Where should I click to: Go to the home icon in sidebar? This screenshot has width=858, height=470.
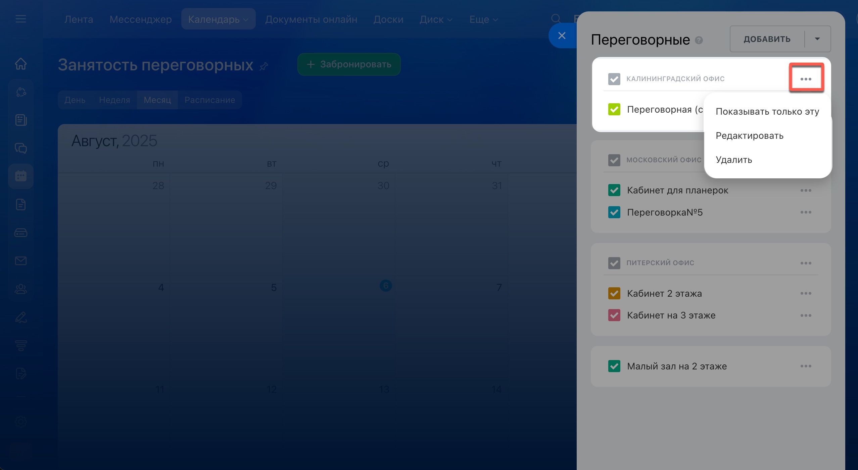(21, 63)
